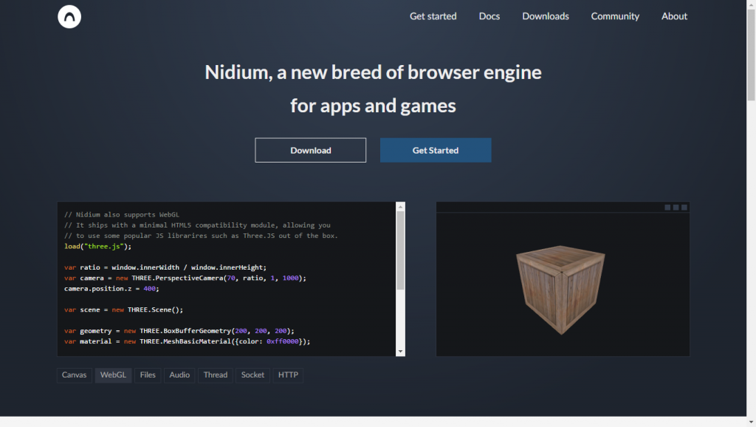This screenshot has width=756, height=427.
Task: Click the first square in preview title bar
Action: click(x=667, y=208)
